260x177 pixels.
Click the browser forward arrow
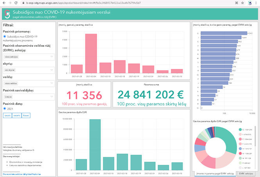point(10,3)
